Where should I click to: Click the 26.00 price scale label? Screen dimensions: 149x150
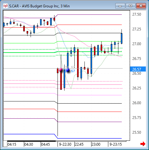137,103
